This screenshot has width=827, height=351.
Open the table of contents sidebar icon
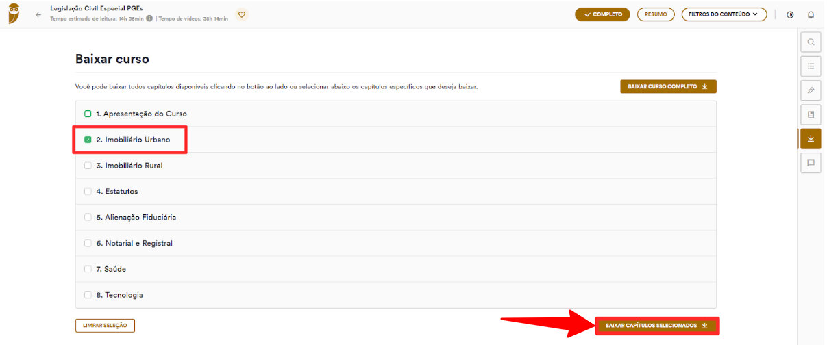pos(811,66)
